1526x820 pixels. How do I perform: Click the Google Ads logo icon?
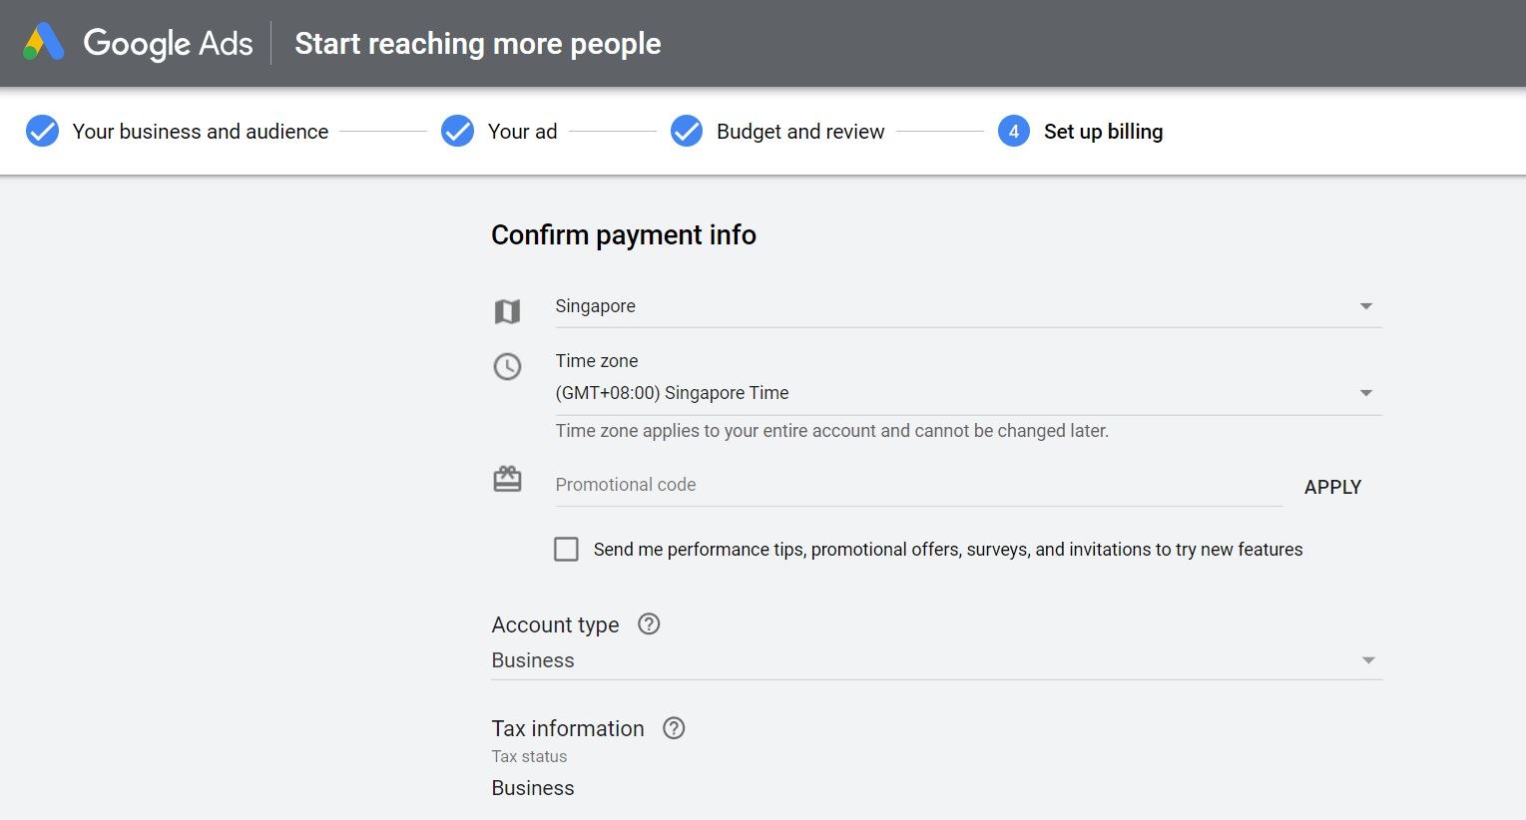[44, 43]
